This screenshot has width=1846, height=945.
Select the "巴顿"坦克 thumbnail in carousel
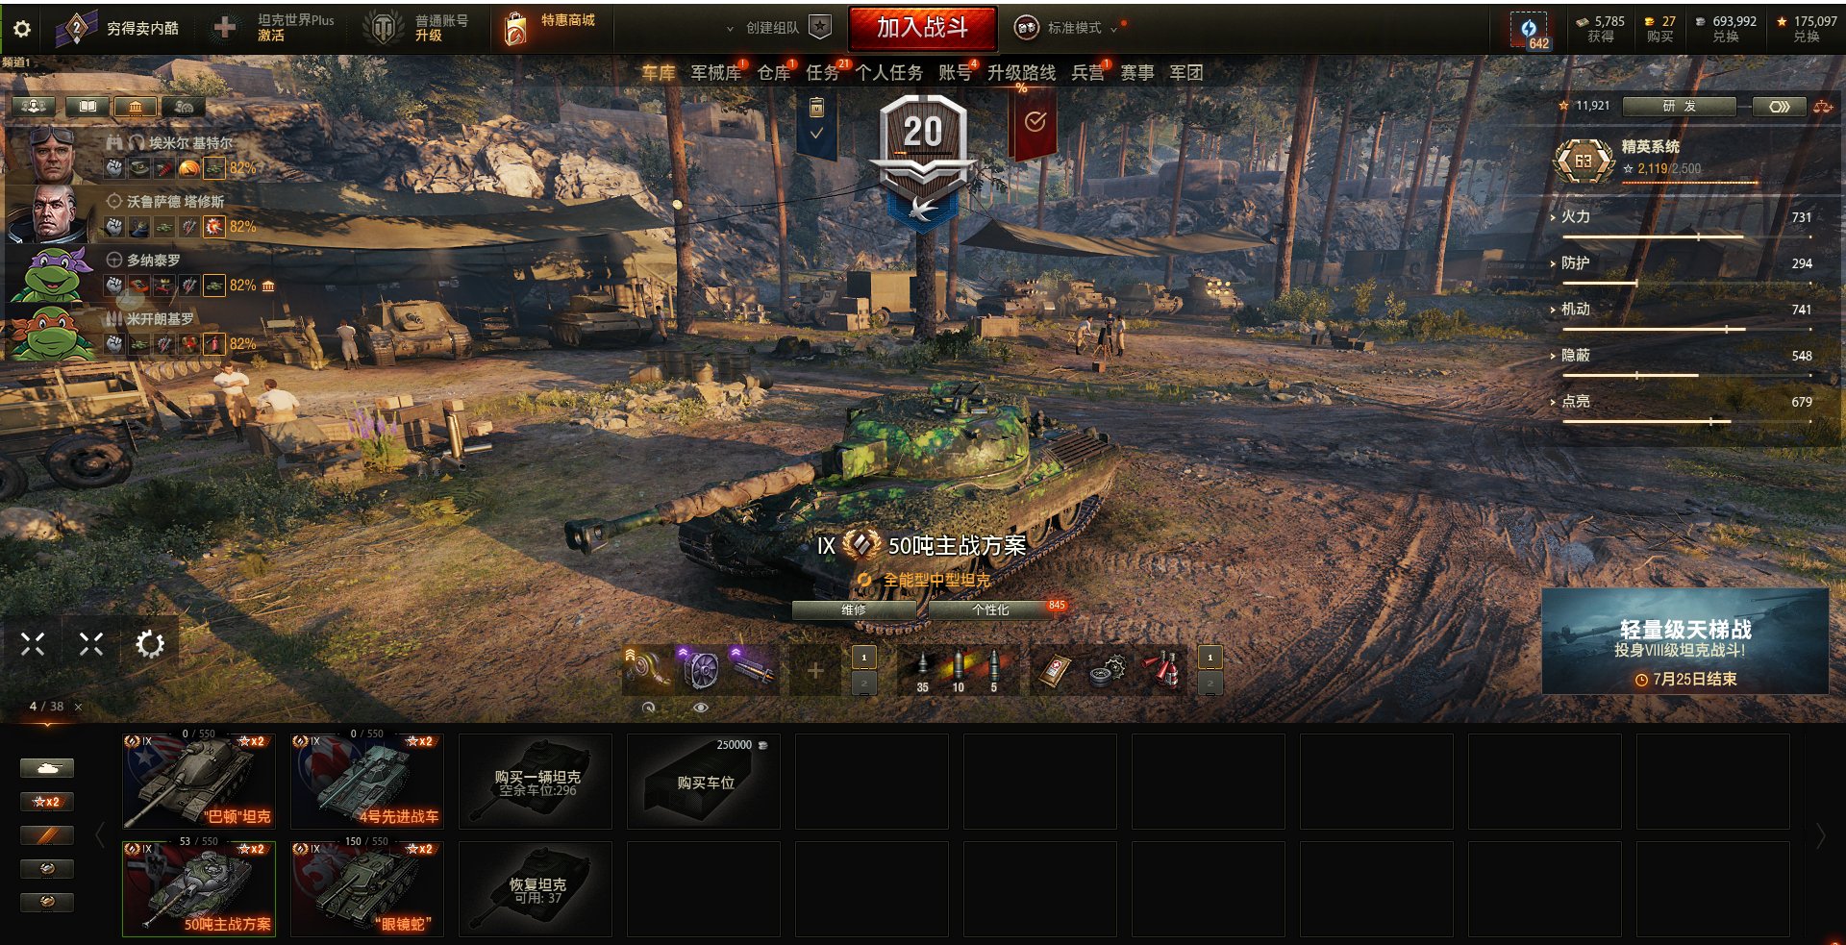coord(199,781)
